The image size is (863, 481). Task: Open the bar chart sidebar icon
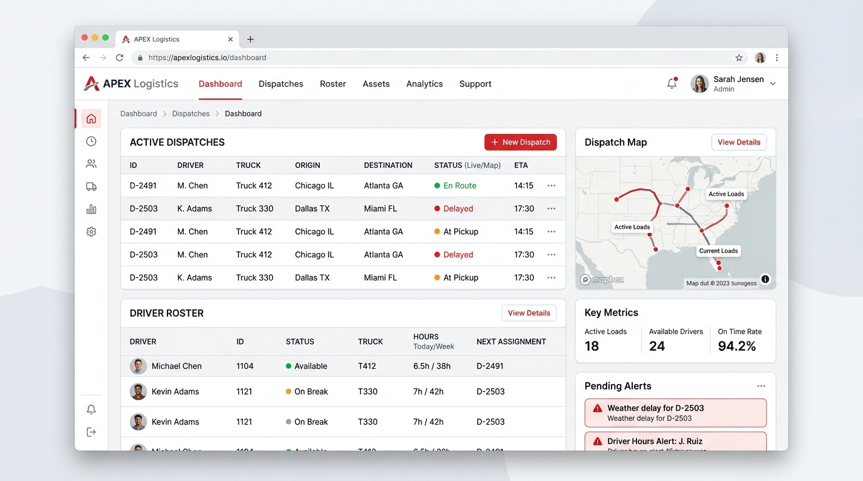pyautogui.click(x=91, y=209)
